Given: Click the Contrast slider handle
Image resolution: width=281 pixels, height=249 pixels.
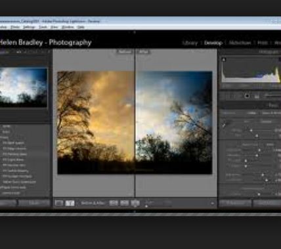Looking at the screenshot, I should (x=267, y=180).
